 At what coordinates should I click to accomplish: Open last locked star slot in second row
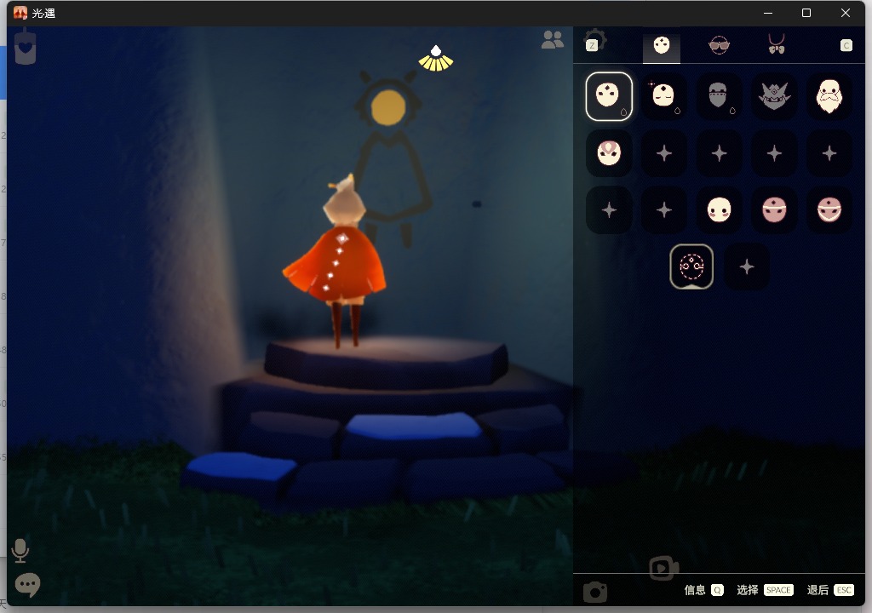[829, 153]
